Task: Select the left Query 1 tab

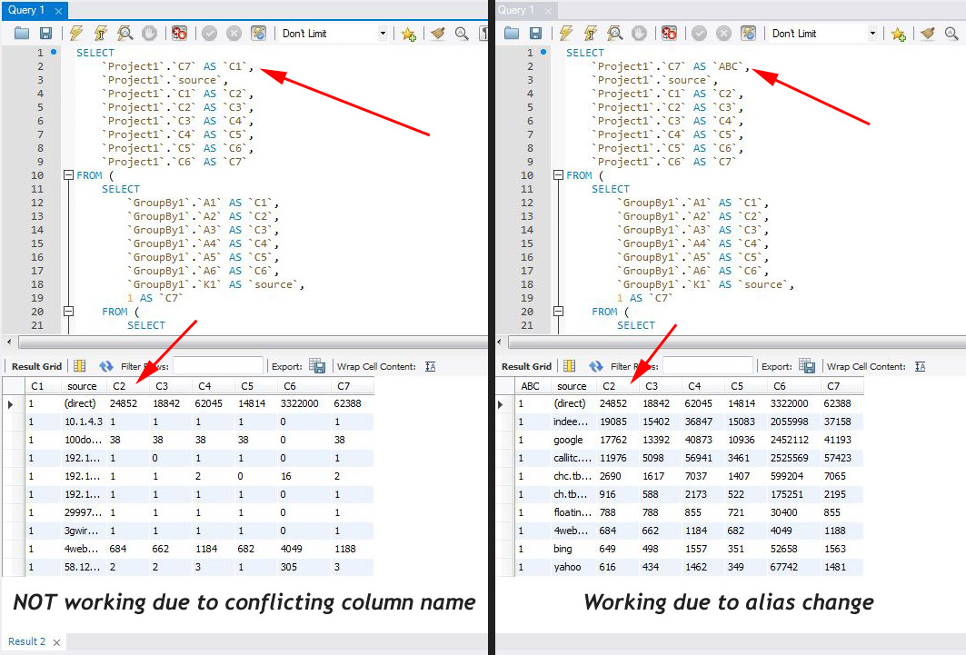Action: click(x=27, y=10)
